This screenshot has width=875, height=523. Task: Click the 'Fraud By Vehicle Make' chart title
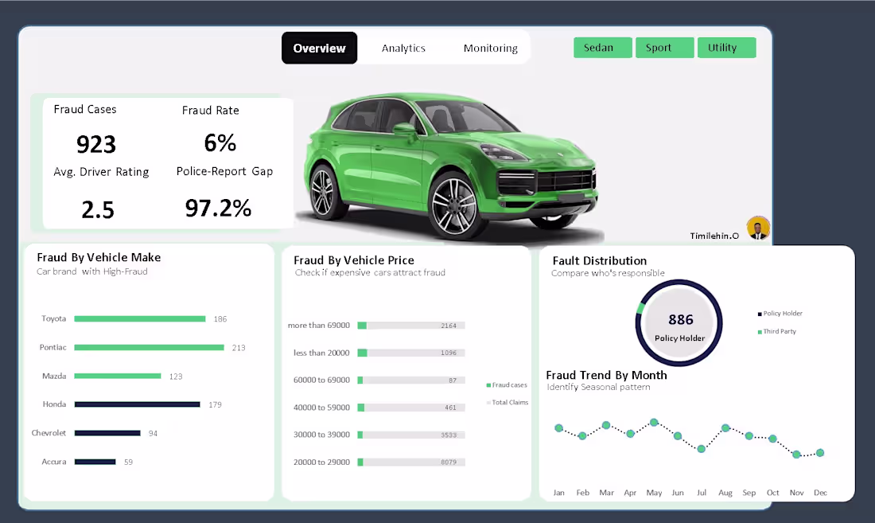(99, 257)
